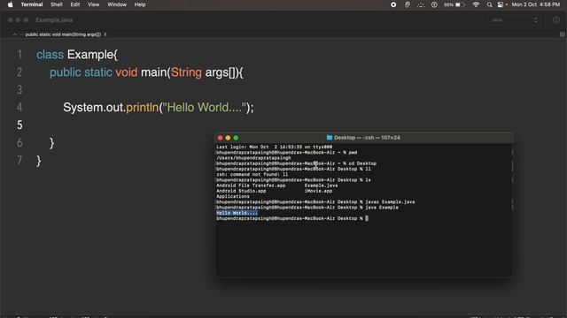Click 'Android Studio.app' in Terminal listing
This screenshot has width=567, height=318.
(241, 191)
